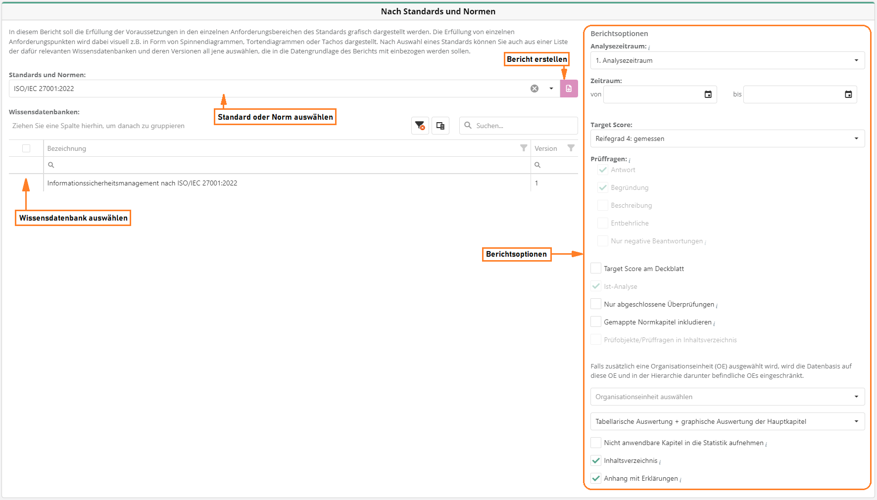The image size is (877, 500).
Task: Select Informationssicherheitsmanagement ISO/IEC 27001:2022 row
Action: coord(142,183)
